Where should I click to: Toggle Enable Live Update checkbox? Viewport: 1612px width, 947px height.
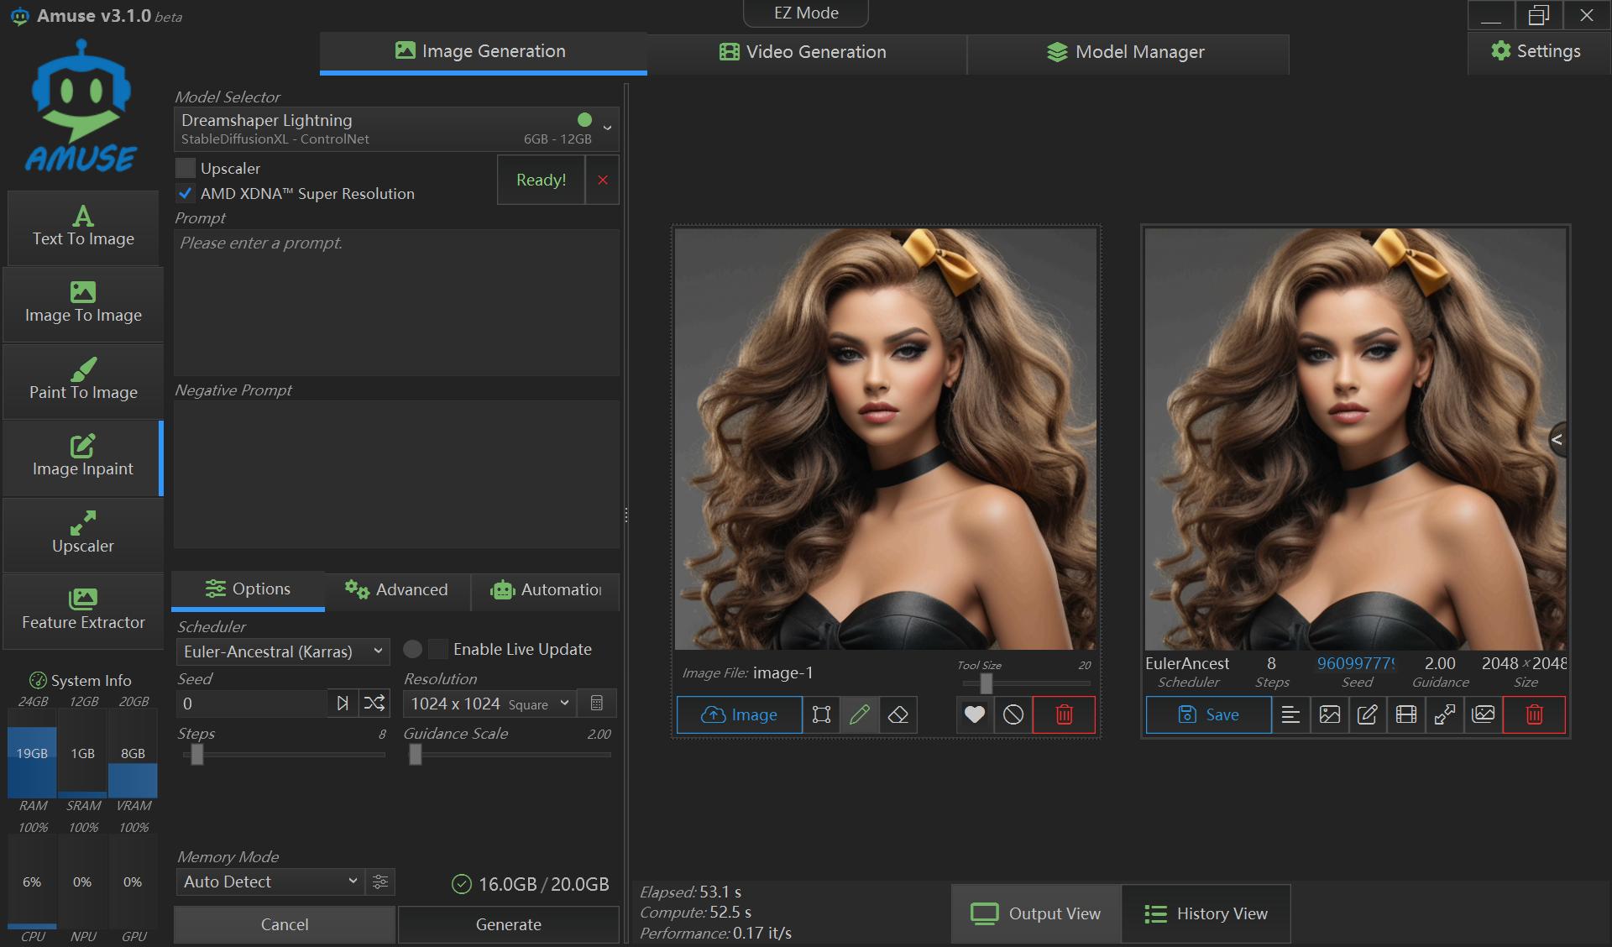(437, 649)
